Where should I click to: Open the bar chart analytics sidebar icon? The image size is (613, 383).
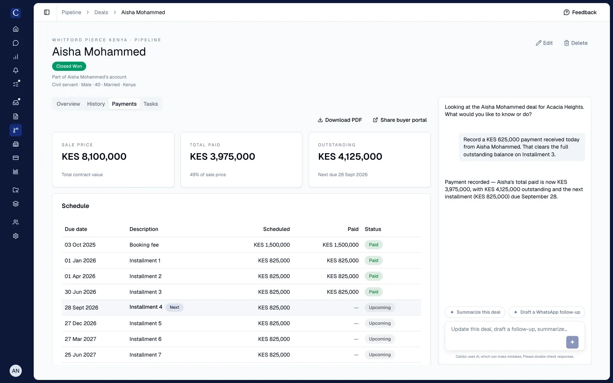click(x=16, y=57)
